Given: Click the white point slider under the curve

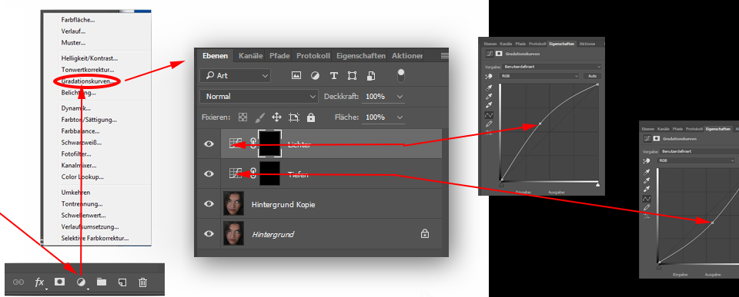Looking at the screenshot, I should tap(597, 185).
